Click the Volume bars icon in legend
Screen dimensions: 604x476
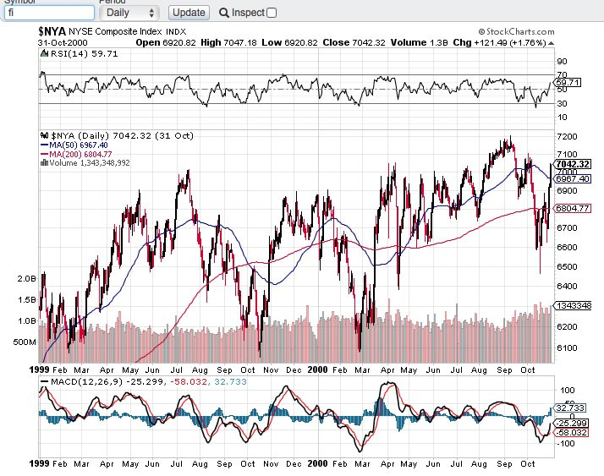[x=44, y=163]
